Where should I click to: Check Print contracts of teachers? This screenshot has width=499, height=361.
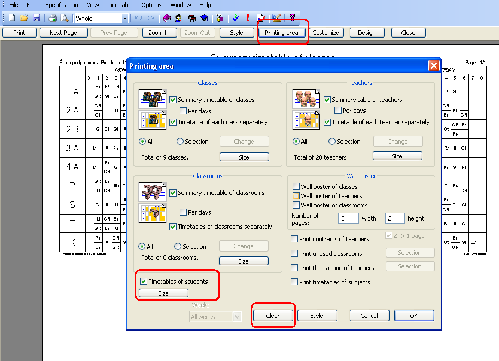[x=295, y=239]
